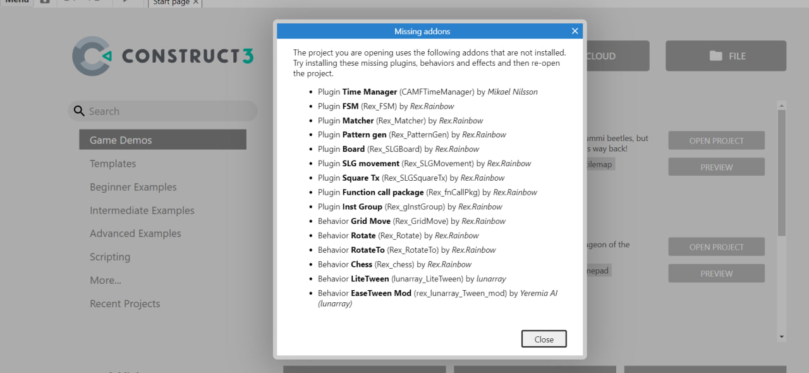The height and width of the screenshot is (373, 809).
Task: Select the Scripting category
Action: coord(110,257)
